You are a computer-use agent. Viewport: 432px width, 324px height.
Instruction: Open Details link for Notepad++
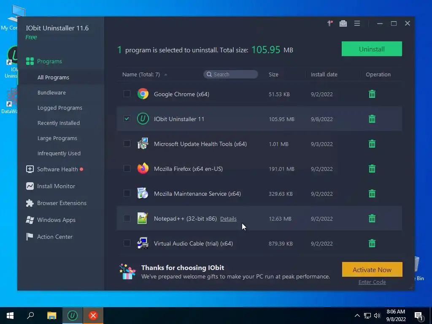pos(228,219)
